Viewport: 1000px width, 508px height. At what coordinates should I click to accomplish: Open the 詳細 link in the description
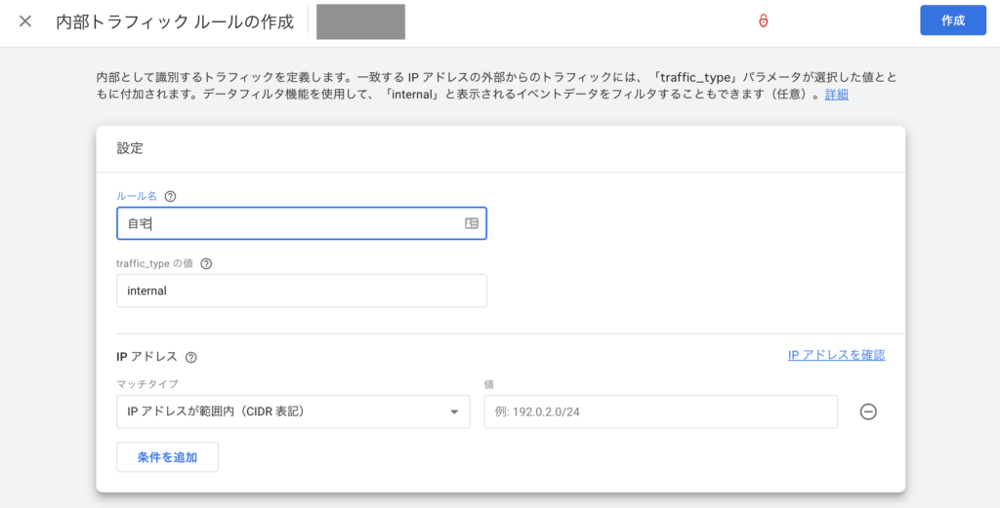[836, 95]
